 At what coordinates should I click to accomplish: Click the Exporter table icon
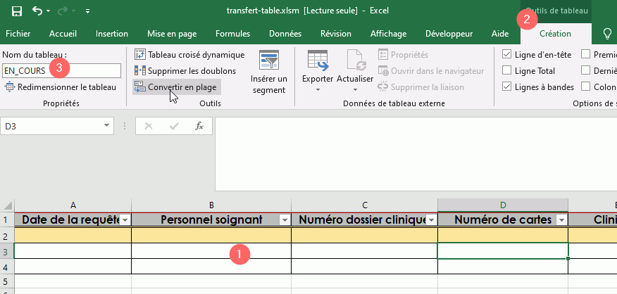click(x=318, y=60)
